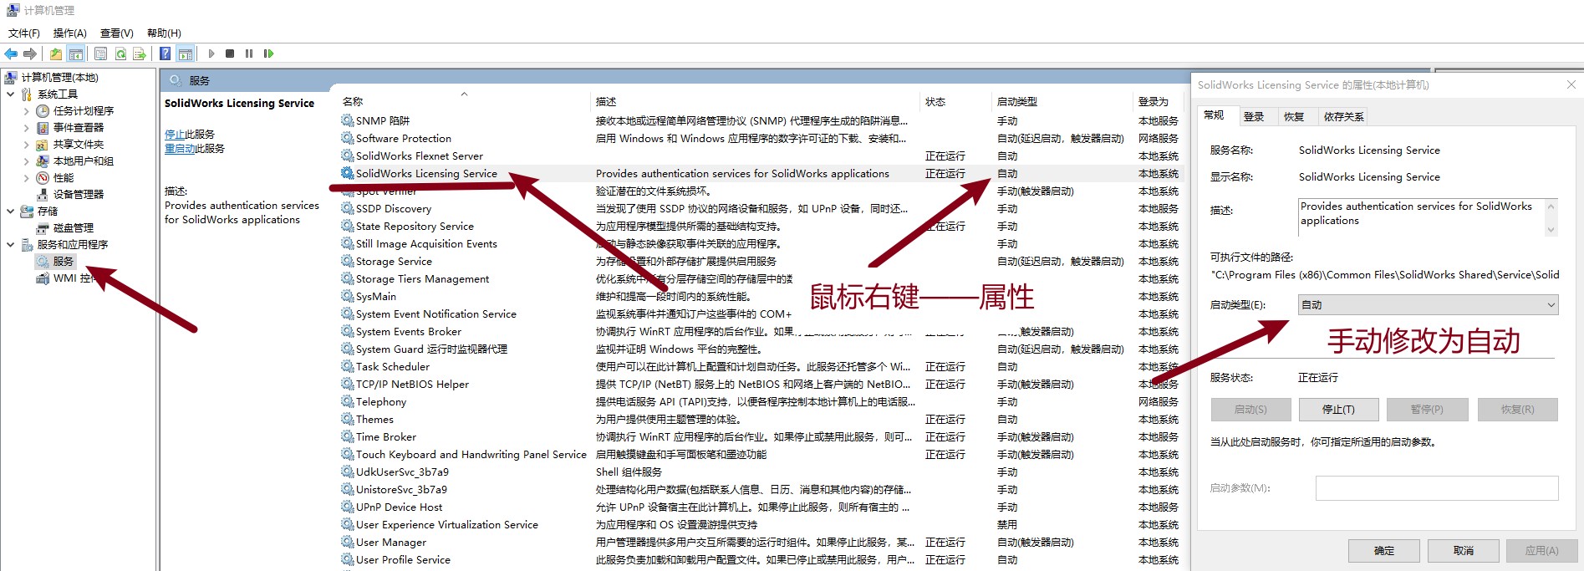Image resolution: width=1584 pixels, height=571 pixels.
Task: Expand the 性能 tree node
Action: 26,177
